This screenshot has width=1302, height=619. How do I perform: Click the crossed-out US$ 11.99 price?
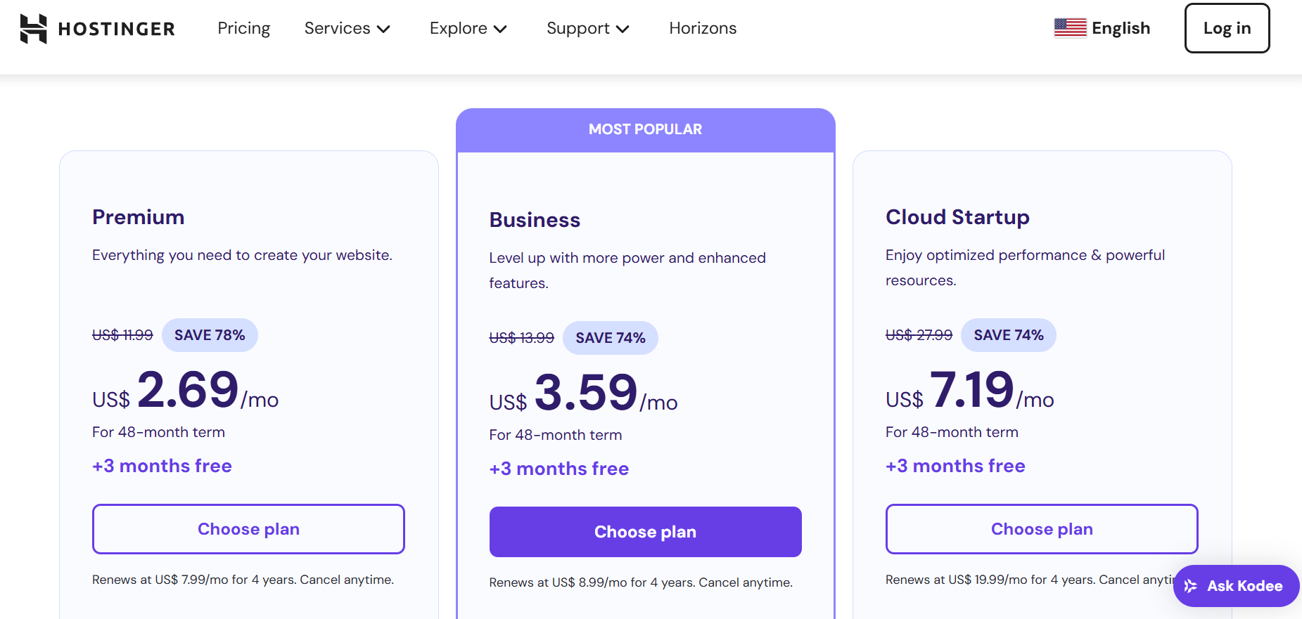[122, 335]
